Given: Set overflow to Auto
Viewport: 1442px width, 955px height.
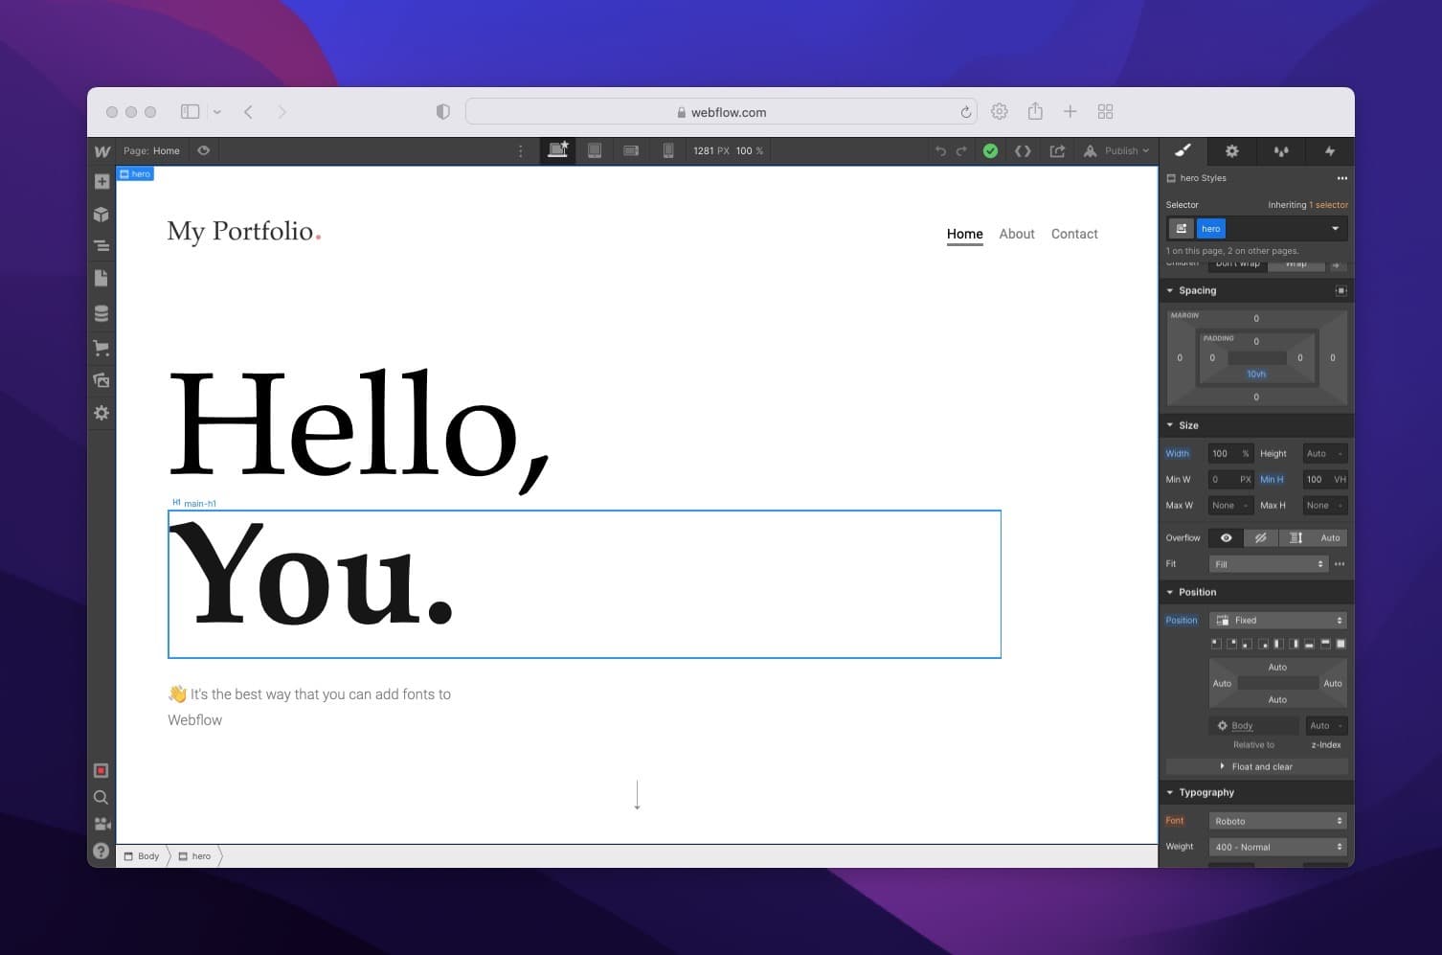Looking at the screenshot, I should [1330, 538].
